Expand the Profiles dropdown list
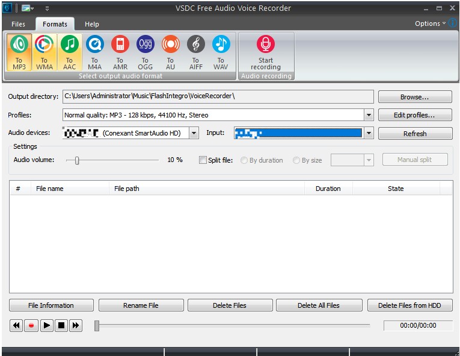This screenshot has width=460, height=356. click(x=369, y=115)
